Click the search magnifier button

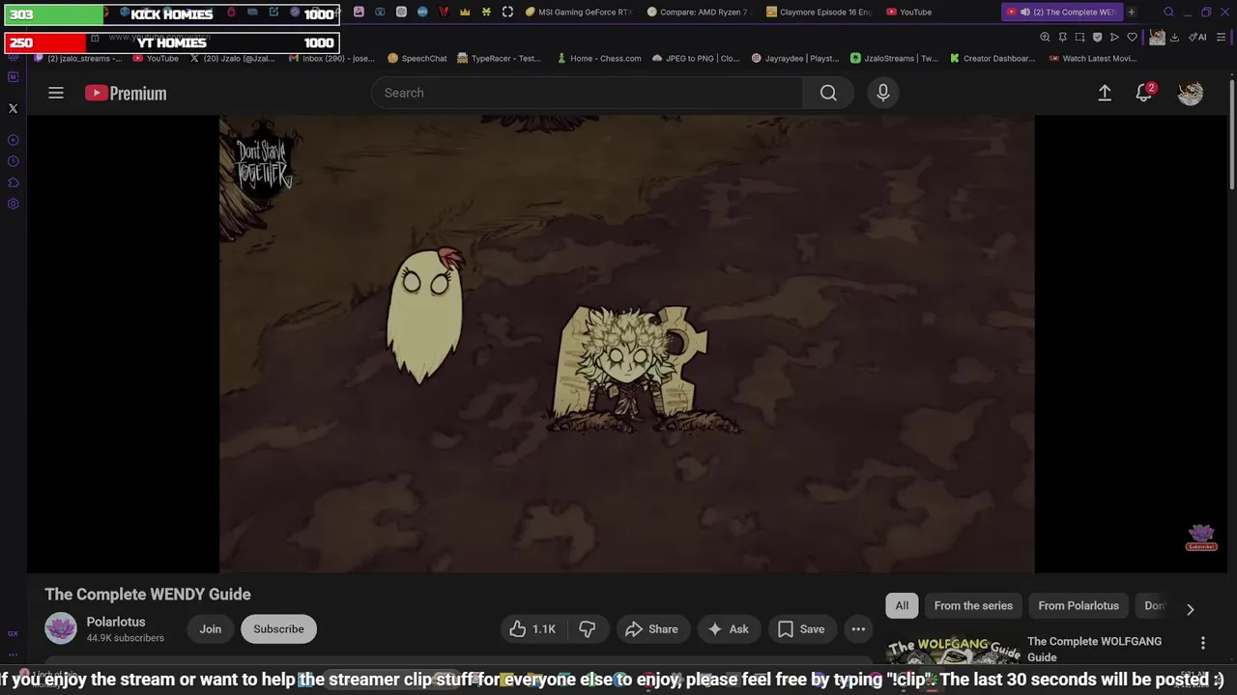tap(828, 93)
